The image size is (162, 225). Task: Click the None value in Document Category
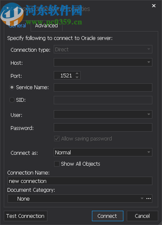point(24,199)
